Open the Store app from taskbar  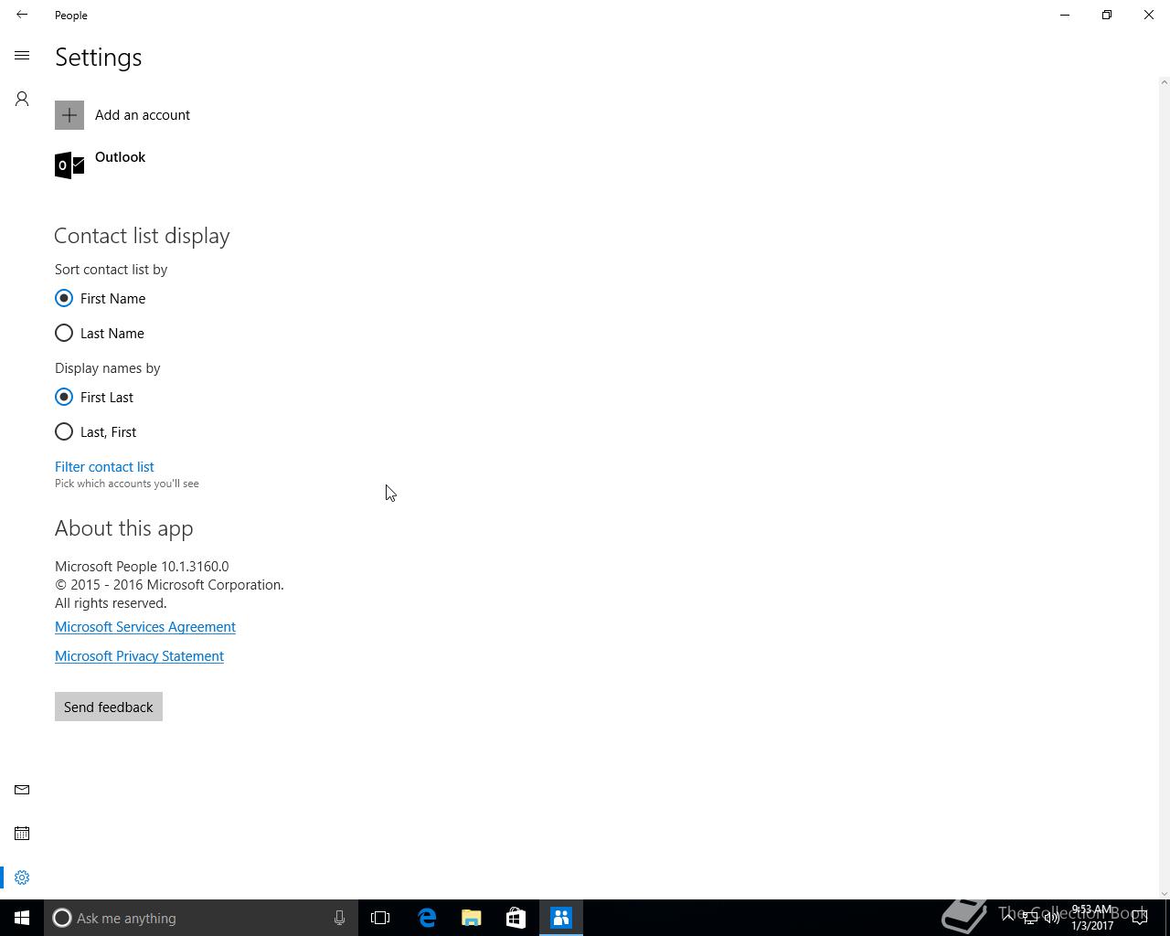pyautogui.click(x=516, y=918)
